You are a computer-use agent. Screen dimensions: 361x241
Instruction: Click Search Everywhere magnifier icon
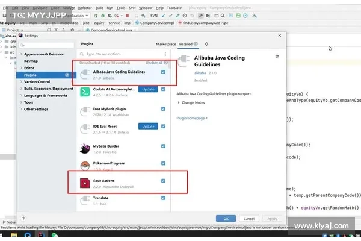(x=223, y=16)
